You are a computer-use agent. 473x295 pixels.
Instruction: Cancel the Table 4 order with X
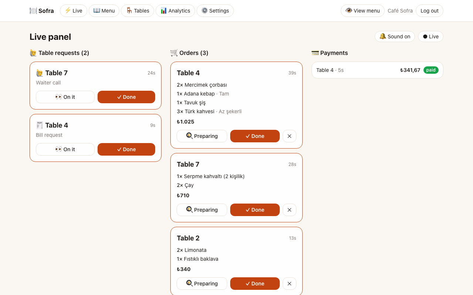point(289,136)
